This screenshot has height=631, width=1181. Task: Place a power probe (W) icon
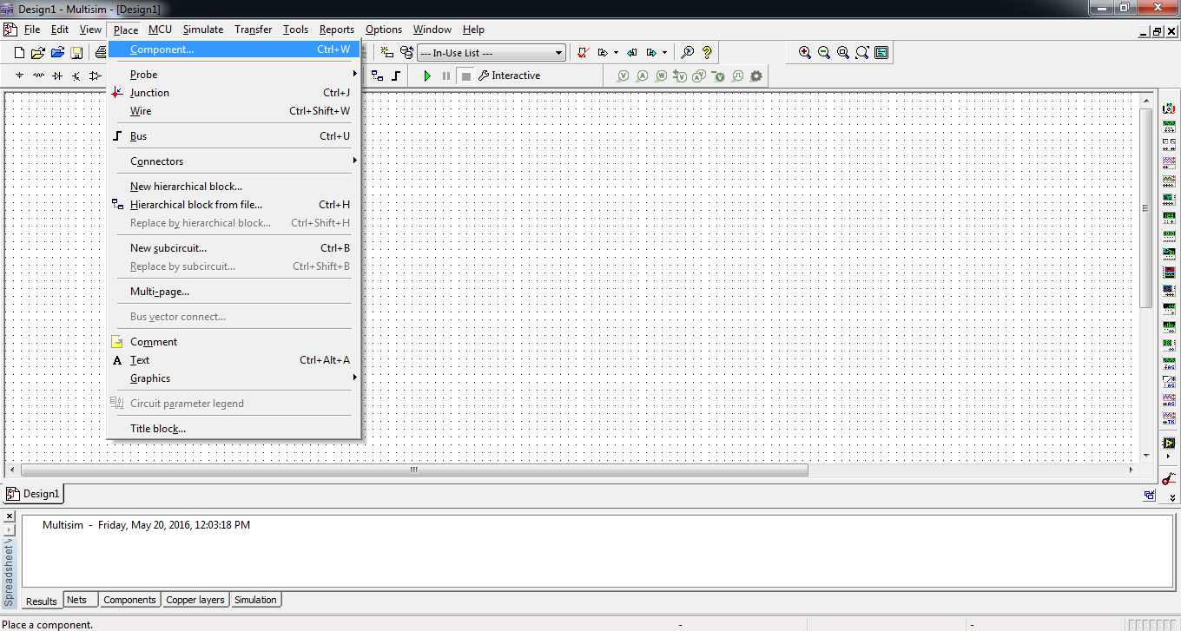(661, 76)
